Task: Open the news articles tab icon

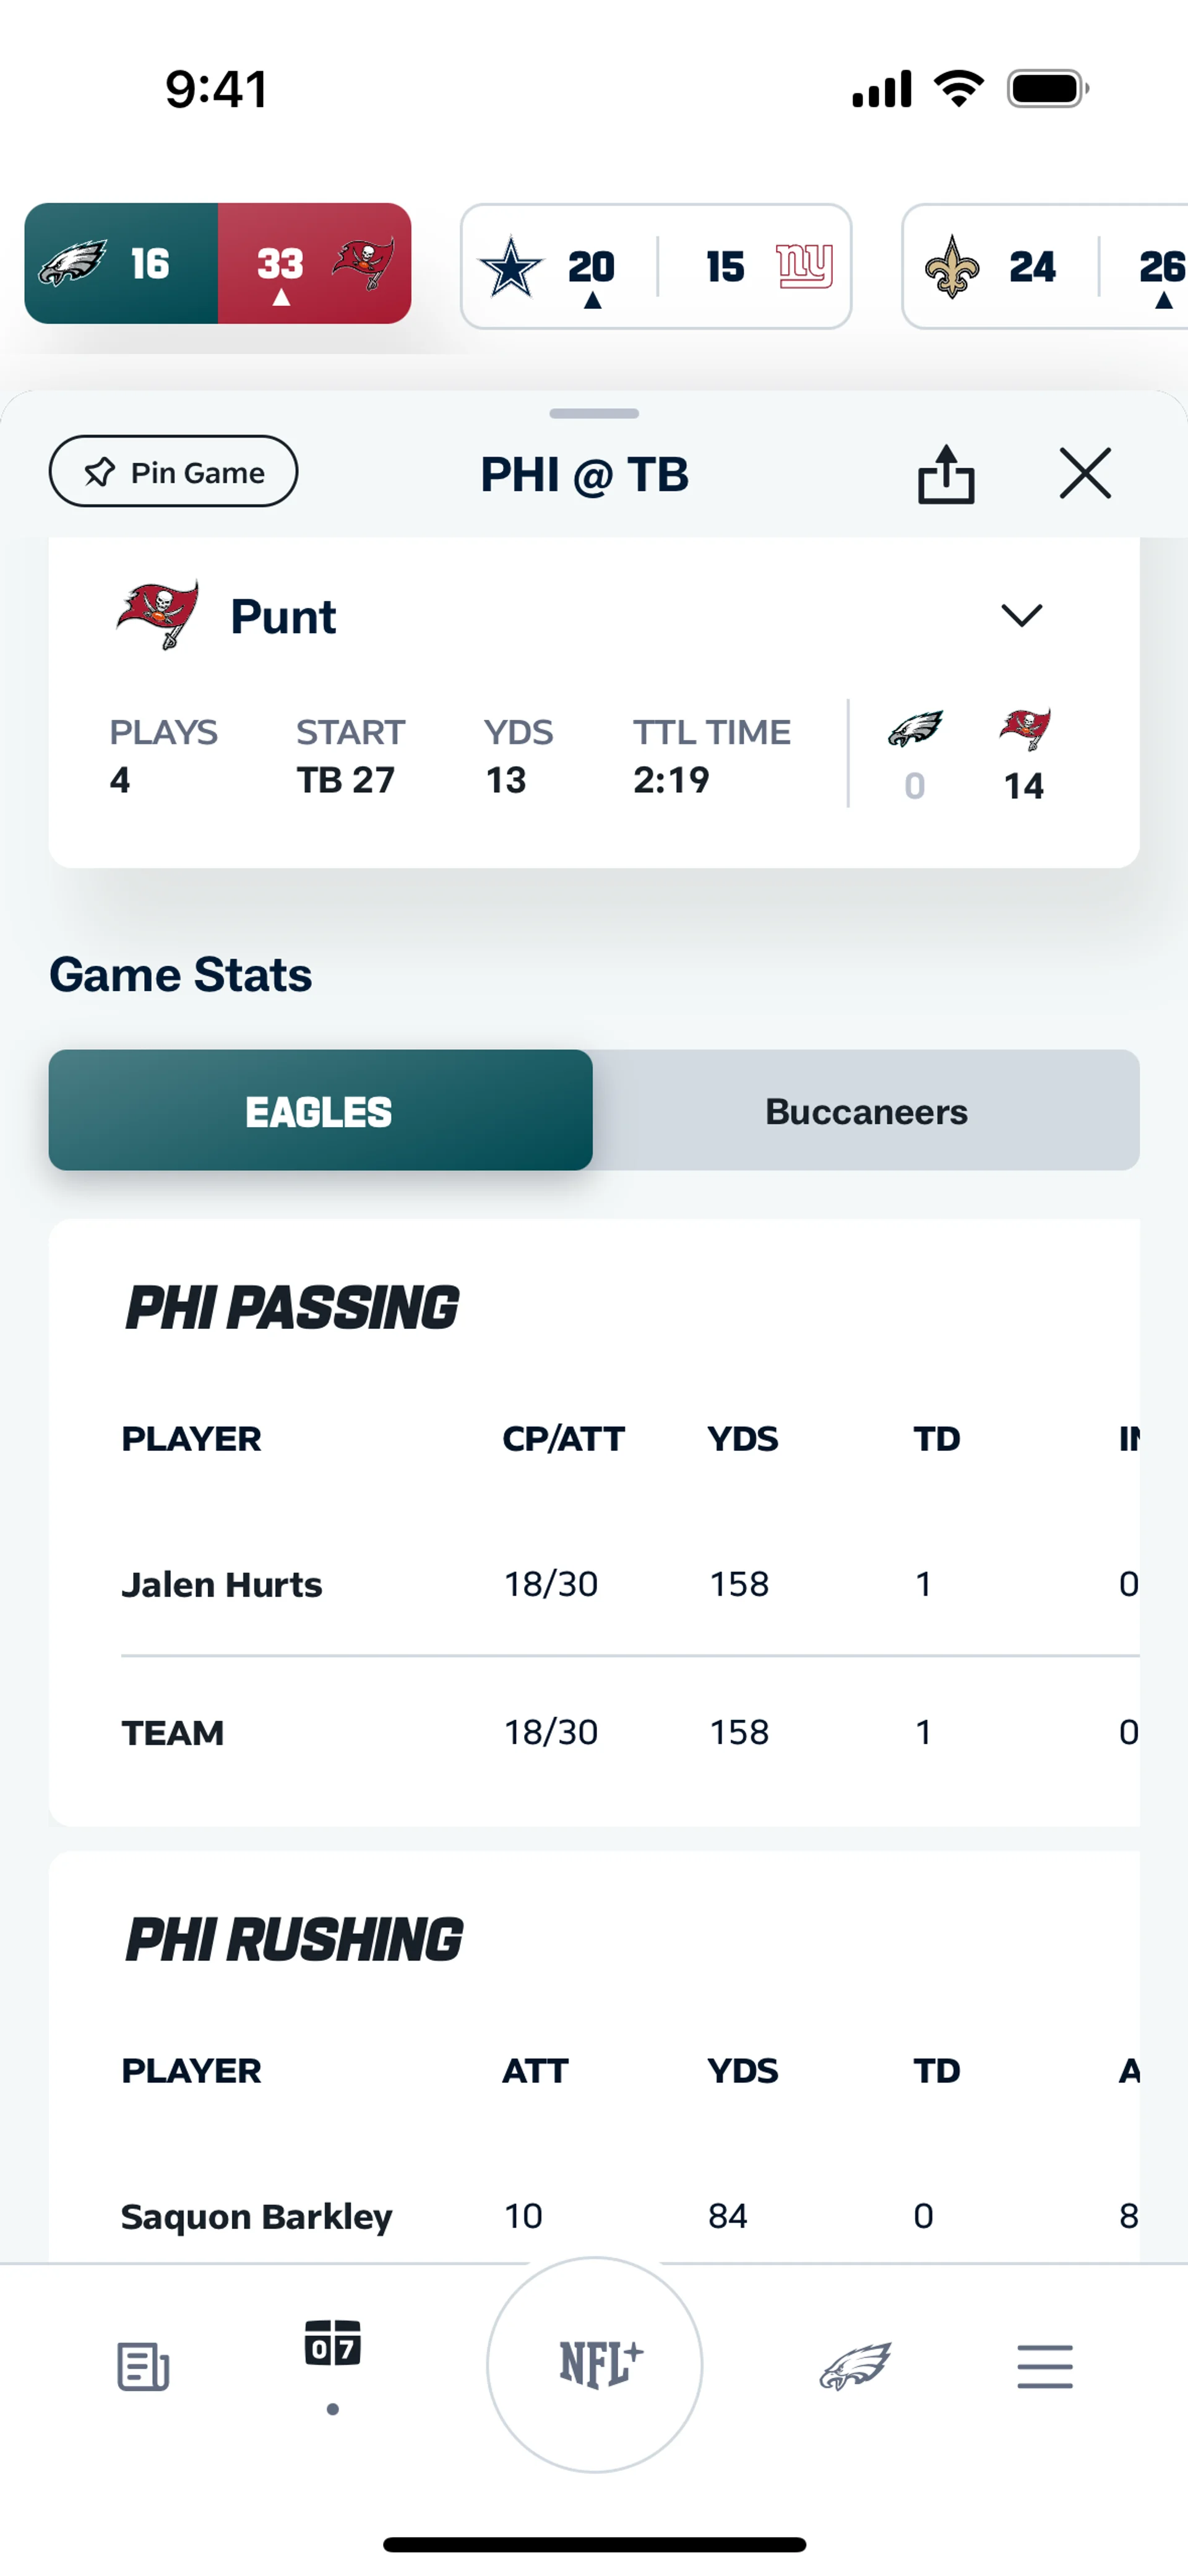Action: click(143, 2366)
